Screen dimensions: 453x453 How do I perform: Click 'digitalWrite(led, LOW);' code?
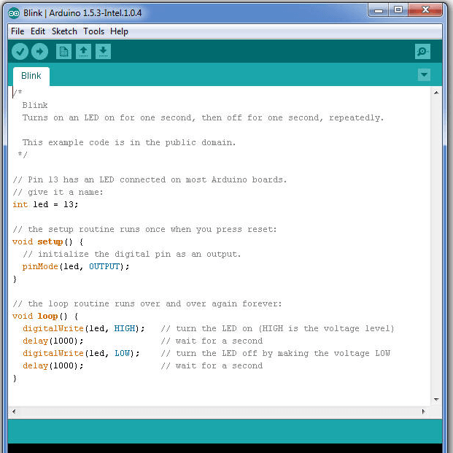81,353
